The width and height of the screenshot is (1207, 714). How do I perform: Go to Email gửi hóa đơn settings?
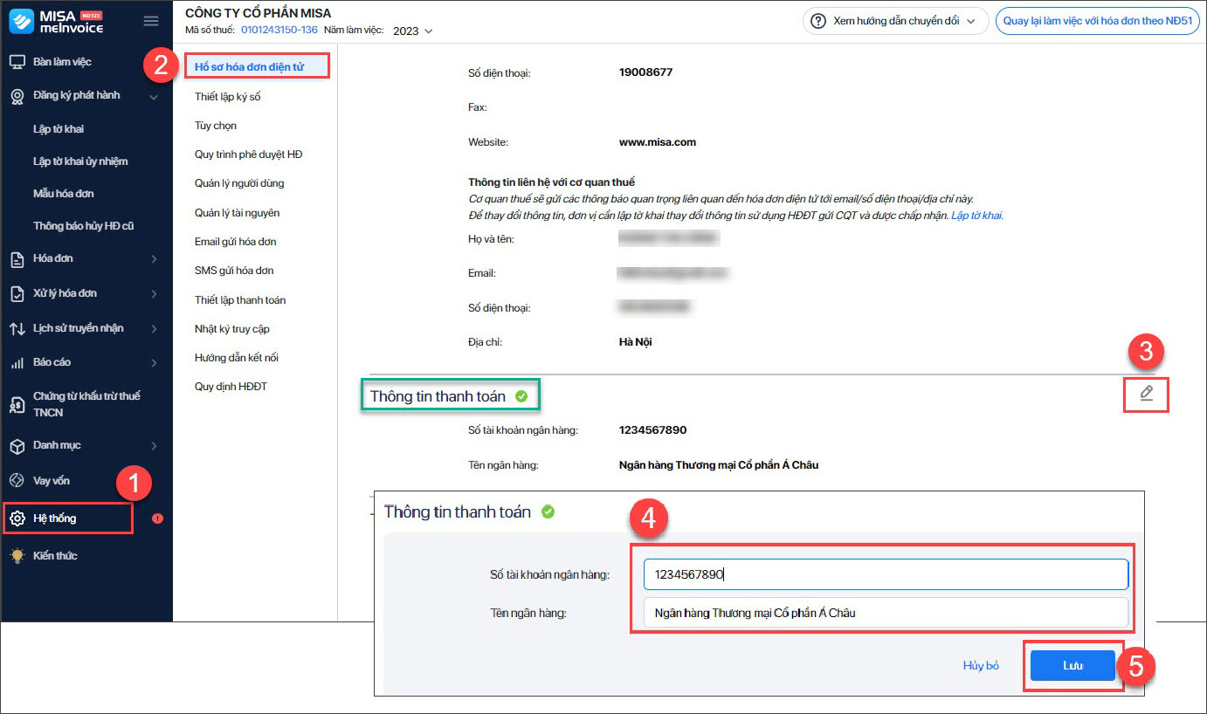pyautogui.click(x=235, y=242)
